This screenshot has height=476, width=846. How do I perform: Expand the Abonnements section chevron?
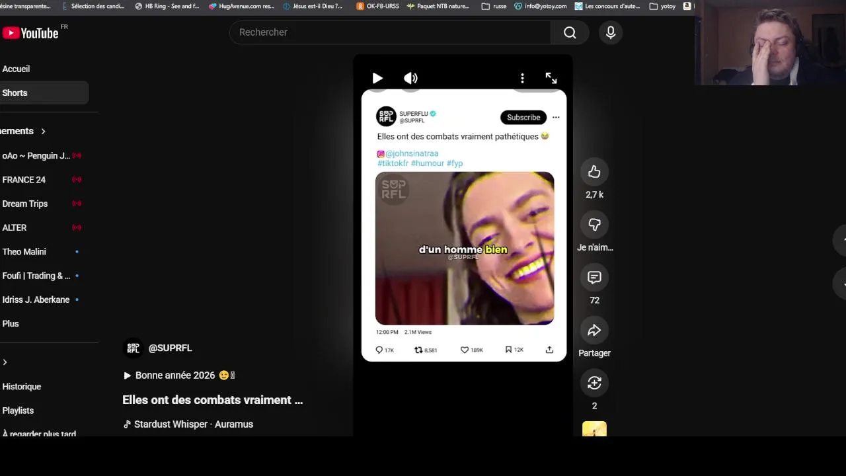click(43, 131)
